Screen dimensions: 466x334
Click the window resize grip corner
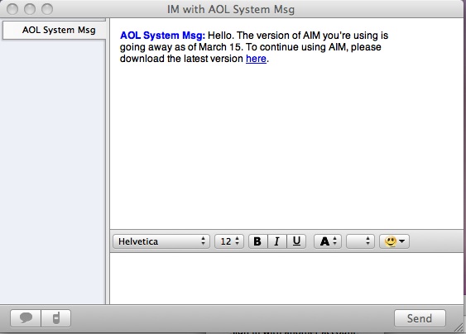point(459,327)
